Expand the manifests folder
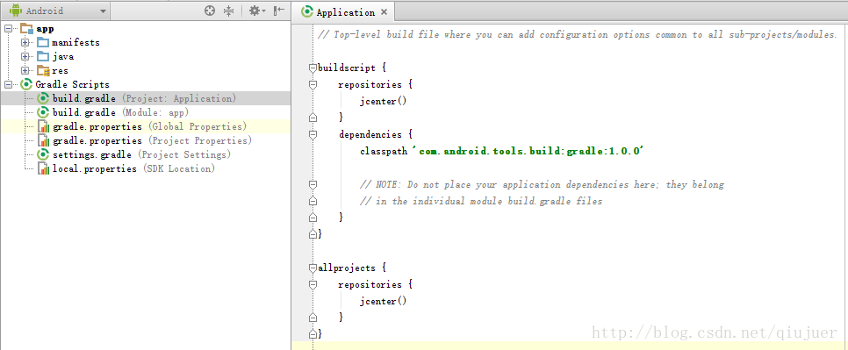This screenshot has height=350, width=848. click(x=25, y=42)
